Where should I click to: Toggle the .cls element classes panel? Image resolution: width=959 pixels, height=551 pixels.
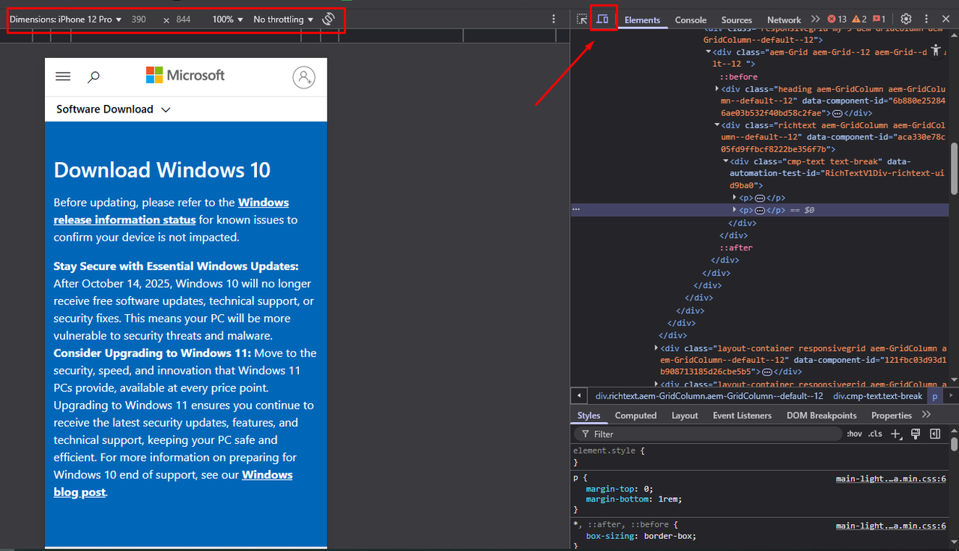[x=875, y=434]
